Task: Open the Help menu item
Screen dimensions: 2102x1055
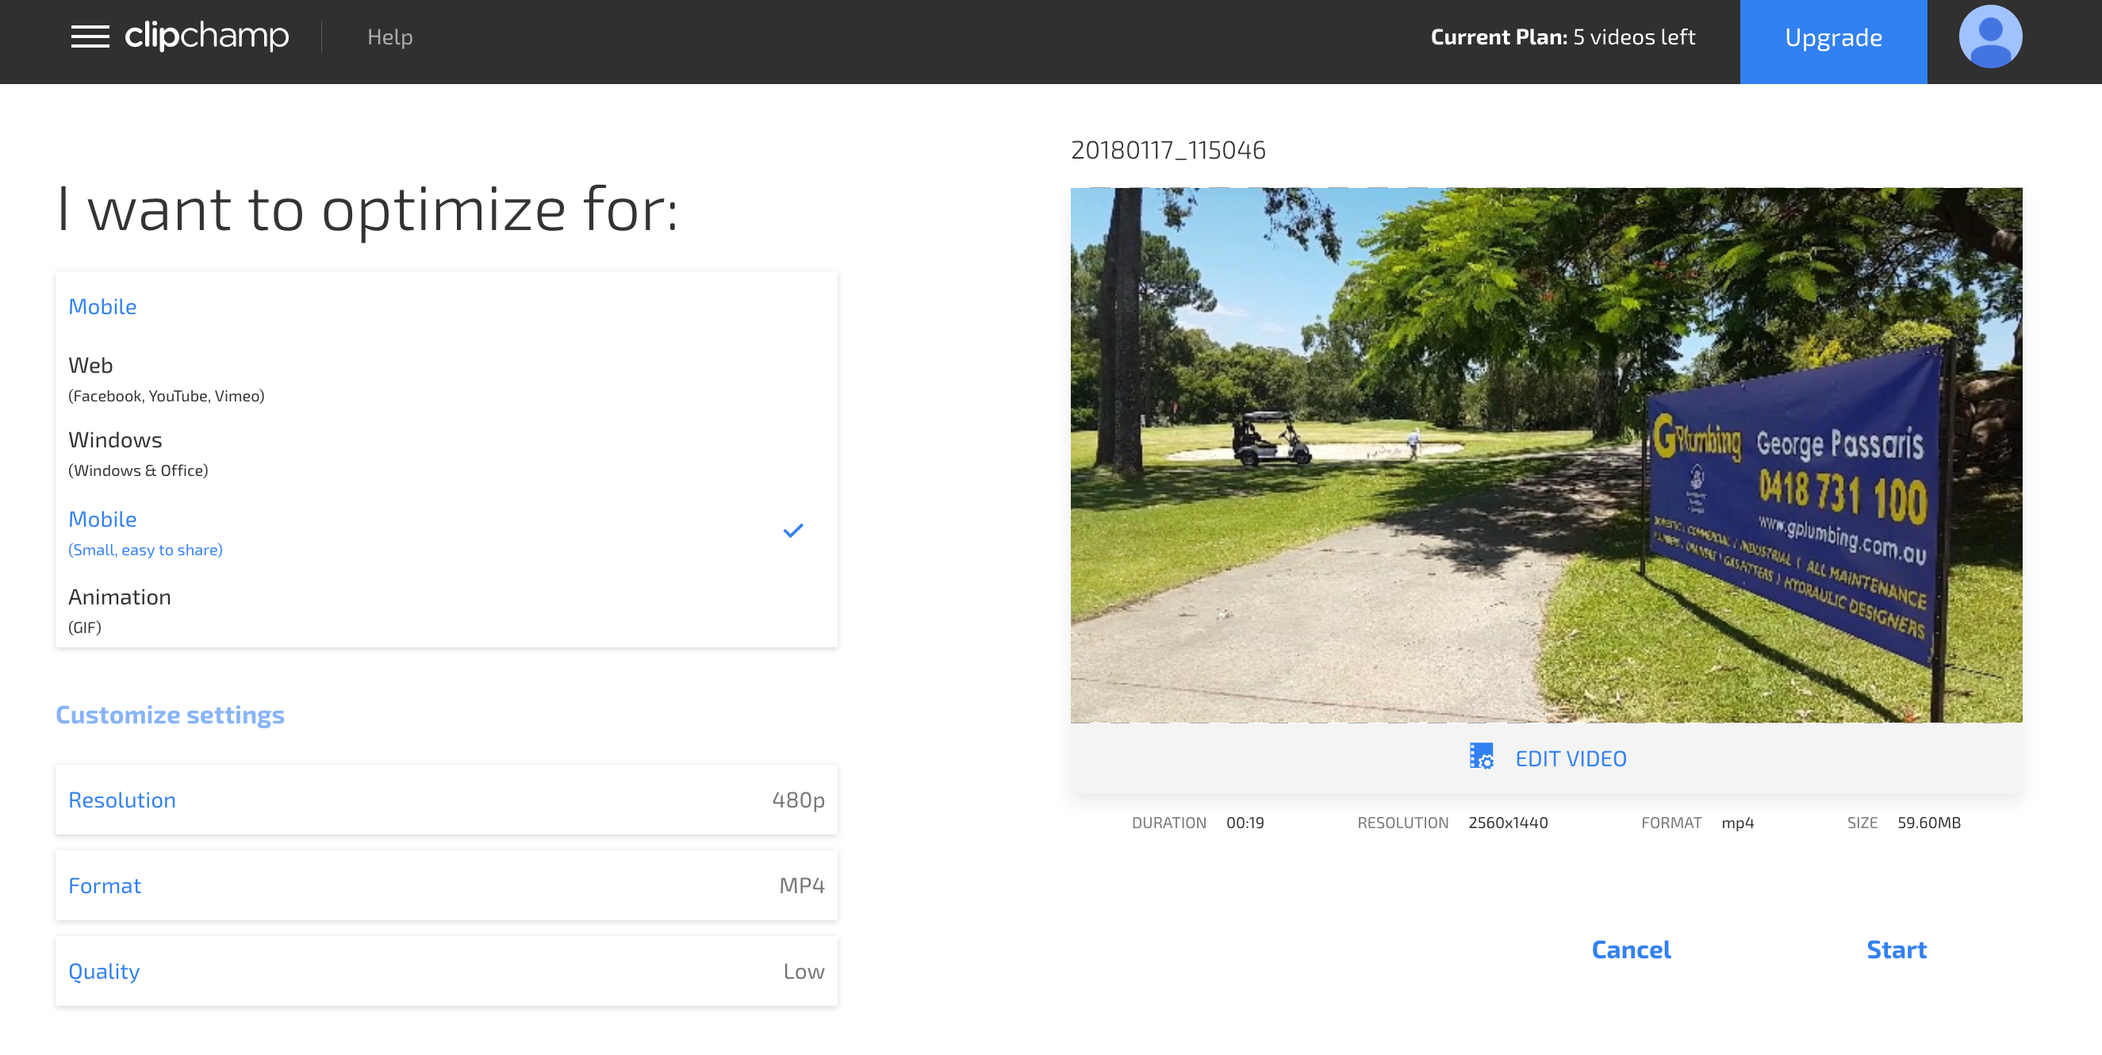Action: (x=389, y=37)
